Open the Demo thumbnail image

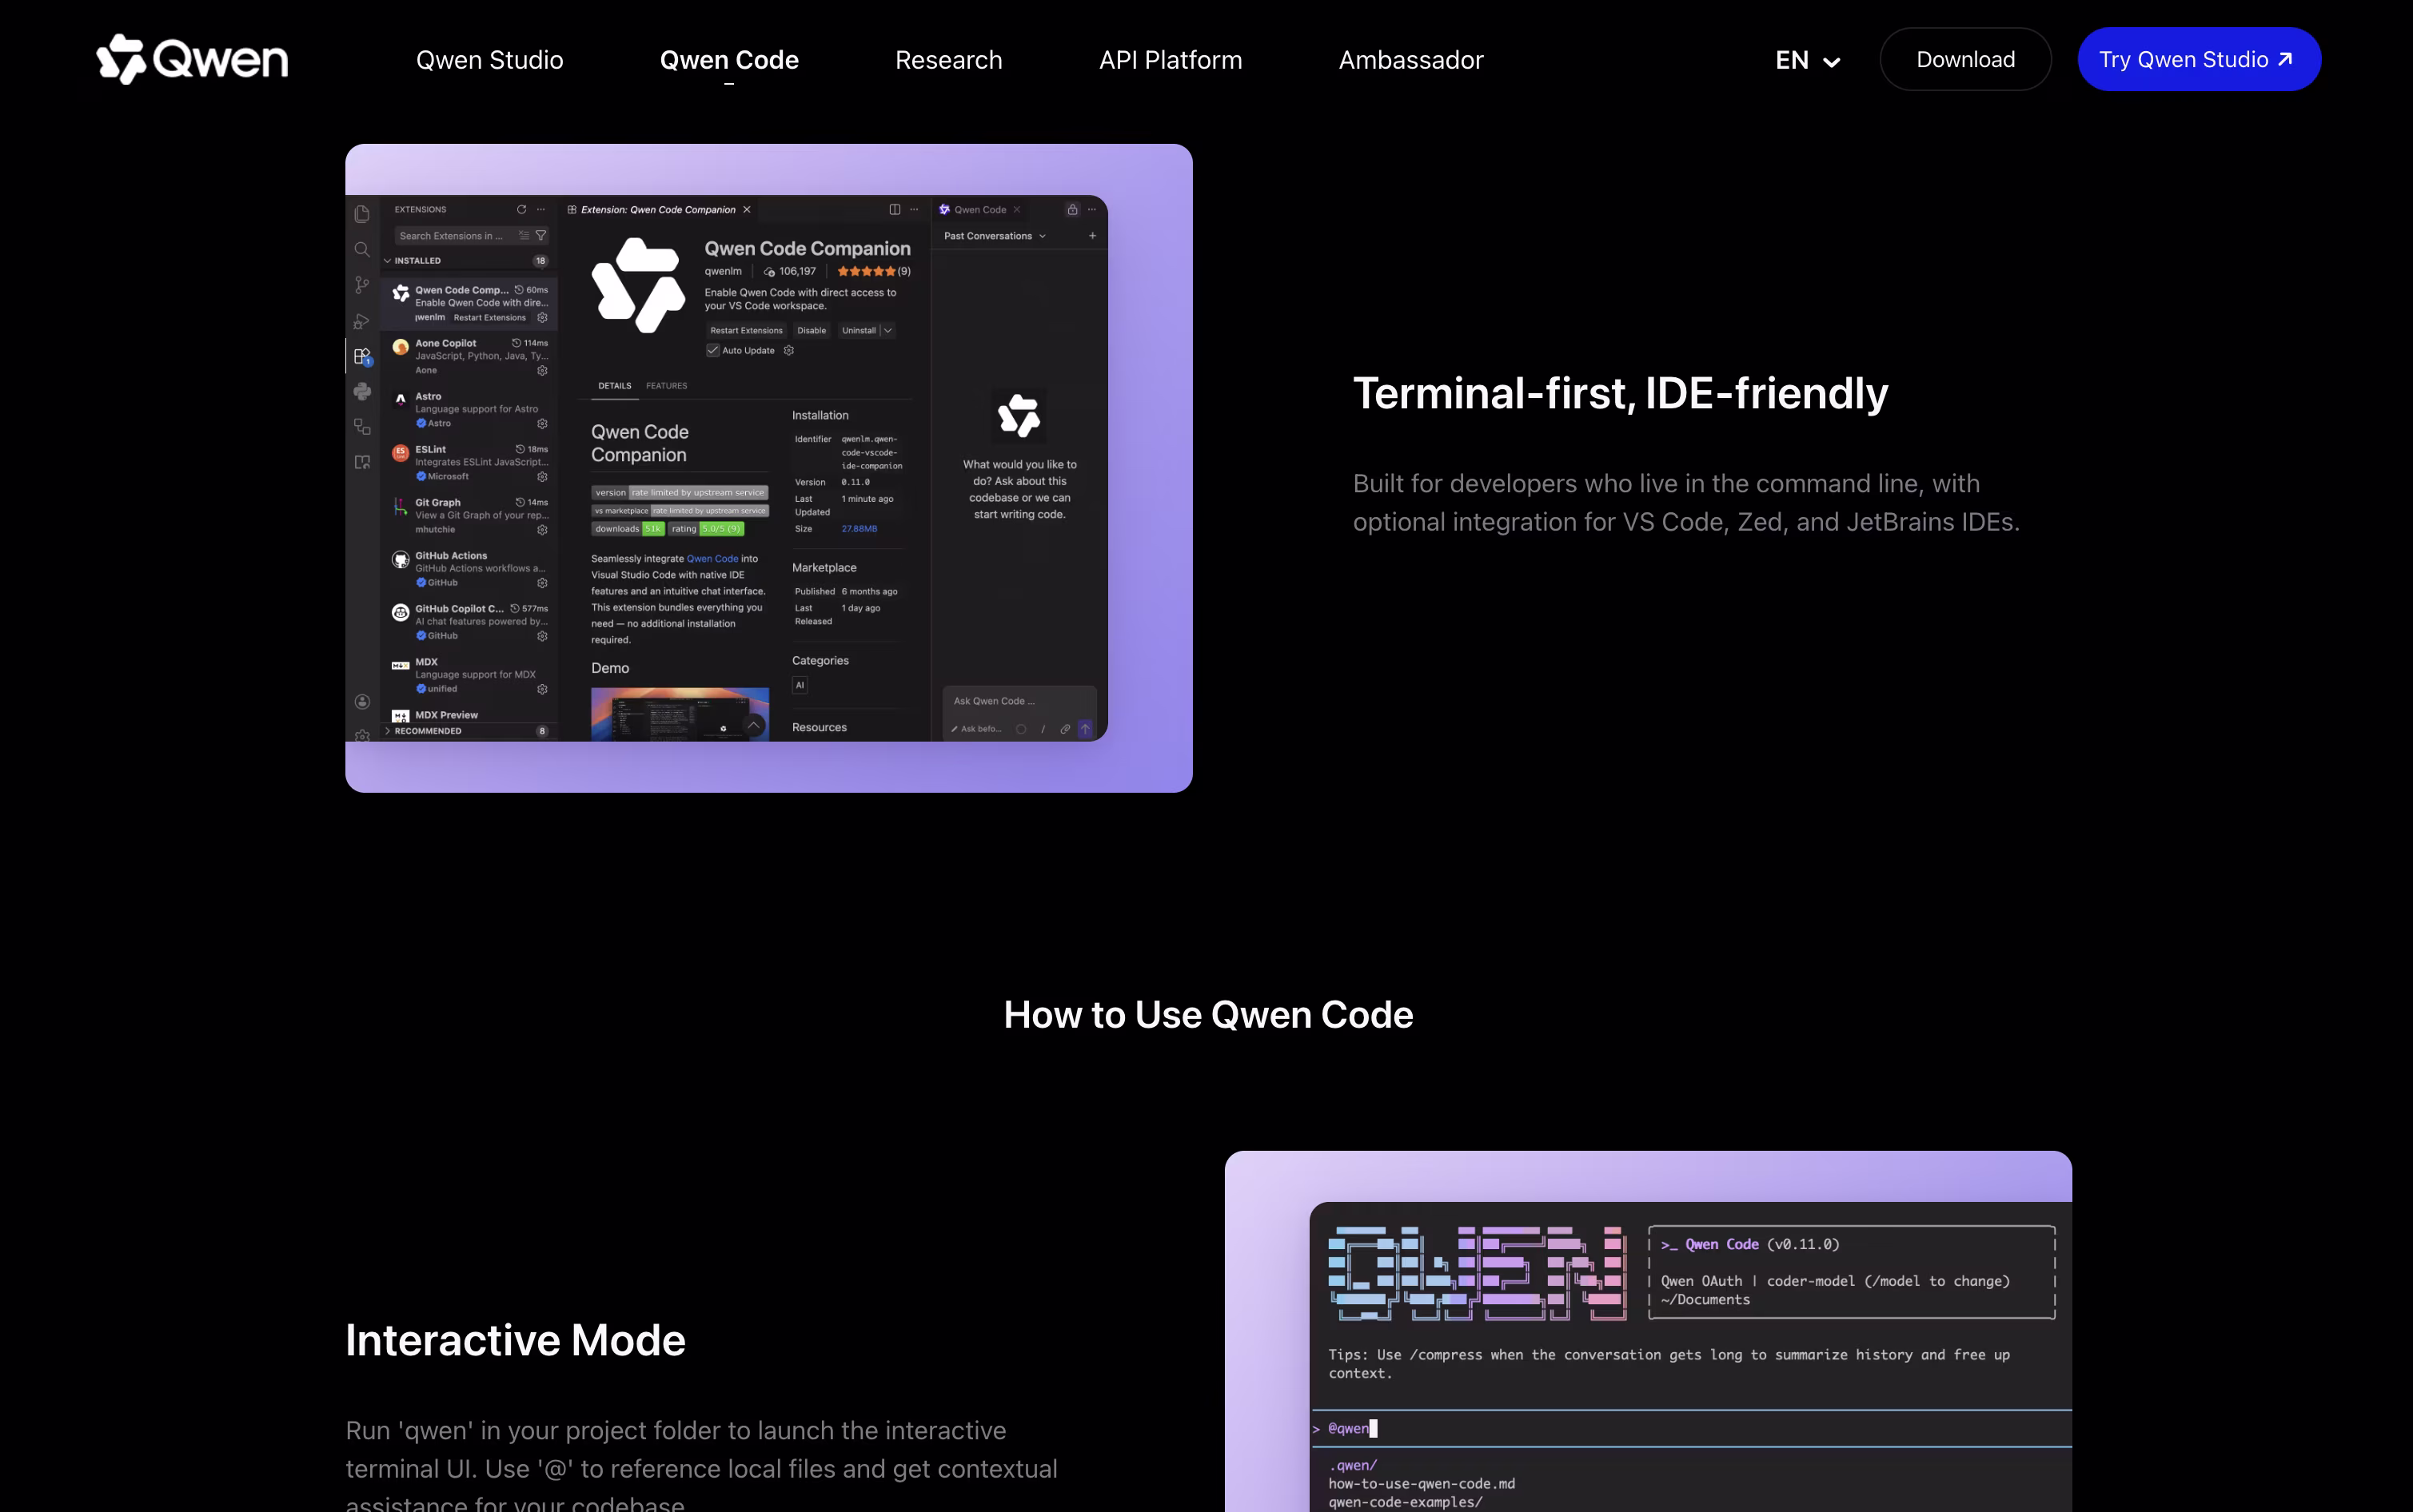(x=680, y=714)
